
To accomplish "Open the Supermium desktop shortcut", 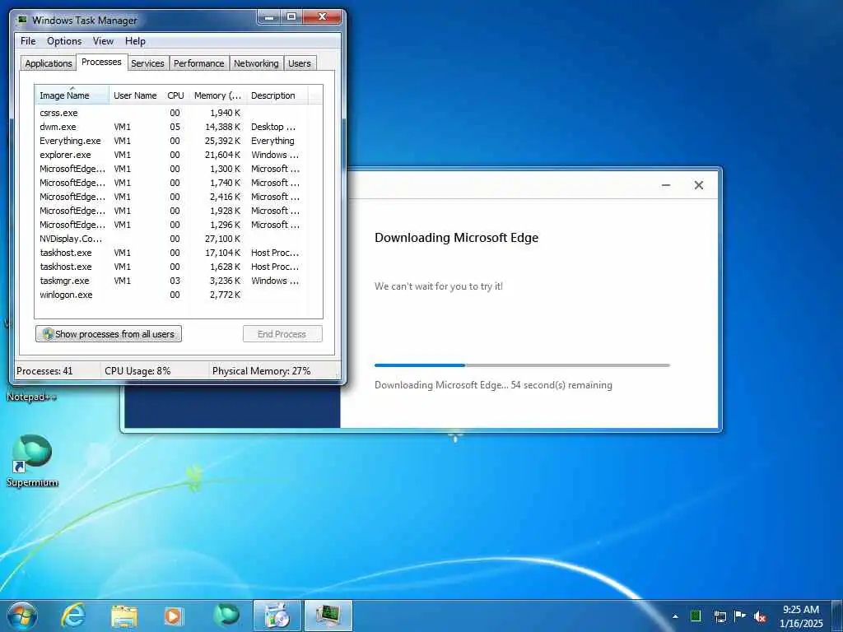I will 32,461.
